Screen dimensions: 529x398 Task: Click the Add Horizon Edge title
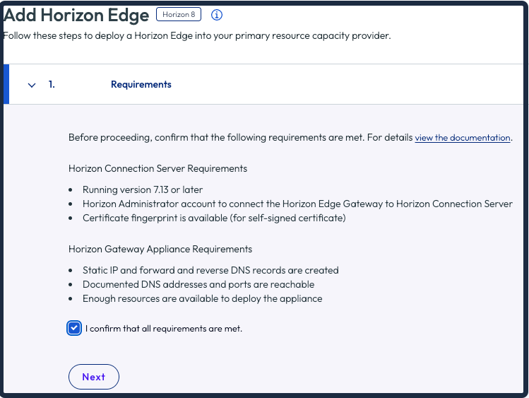point(76,15)
